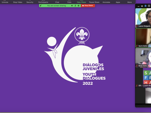
Task: Open the Security menu
Action: click(x=30, y=2)
